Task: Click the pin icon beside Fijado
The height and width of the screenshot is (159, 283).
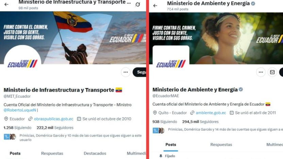Action: pyautogui.click(x=161, y=156)
